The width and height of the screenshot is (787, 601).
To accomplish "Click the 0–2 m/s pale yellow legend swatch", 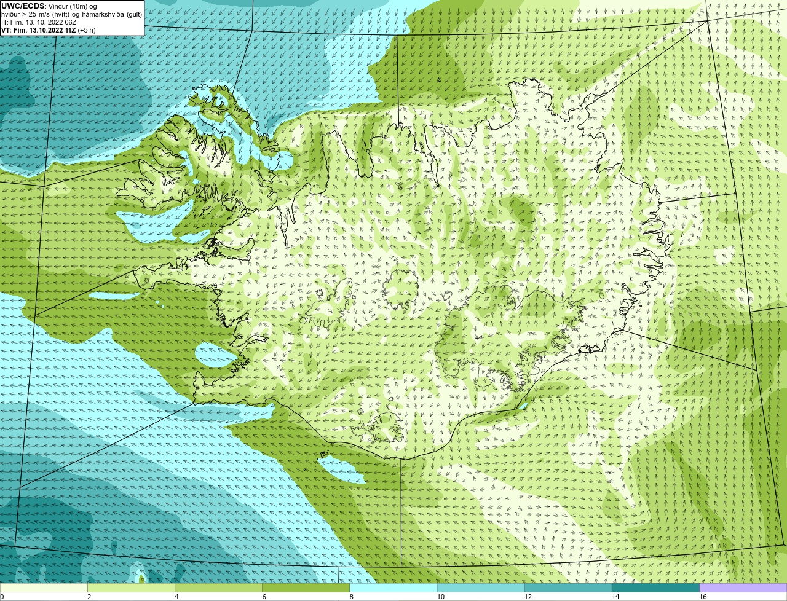I will pyautogui.click(x=44, y=588).
